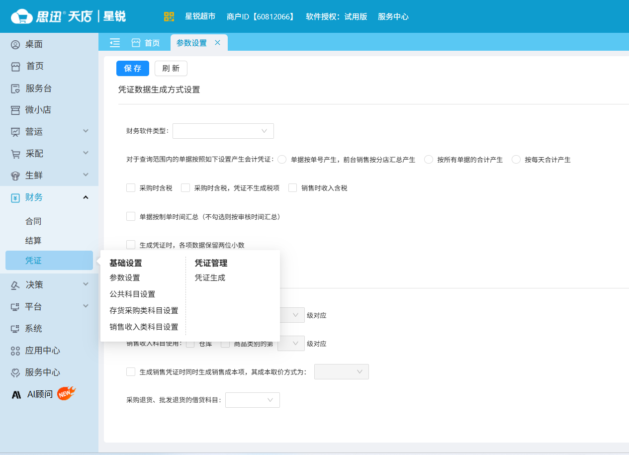The width and height of the screenshot is (629, 455).
Task: Expand the 平台 sidebar chevron
Action: coord(86,306)
